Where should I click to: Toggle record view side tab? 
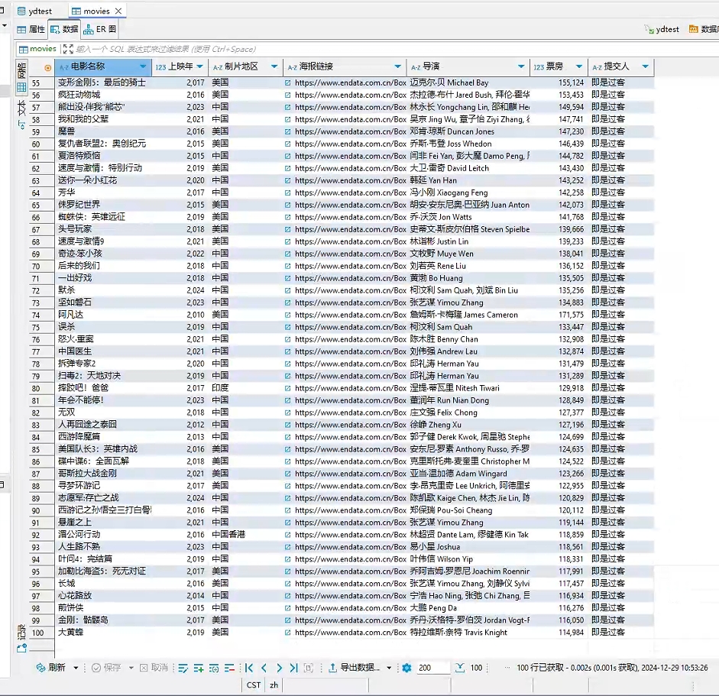[21, 632]
